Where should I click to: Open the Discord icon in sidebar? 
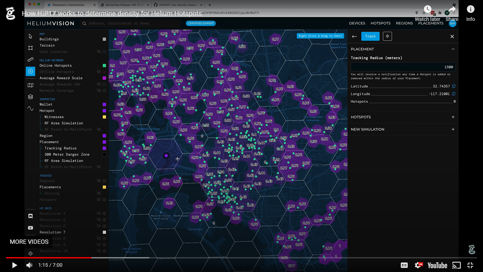tap(30, 216)
